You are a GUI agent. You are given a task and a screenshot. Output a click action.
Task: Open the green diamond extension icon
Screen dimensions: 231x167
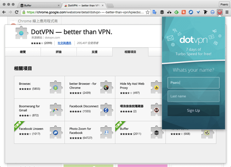[176, 12]
